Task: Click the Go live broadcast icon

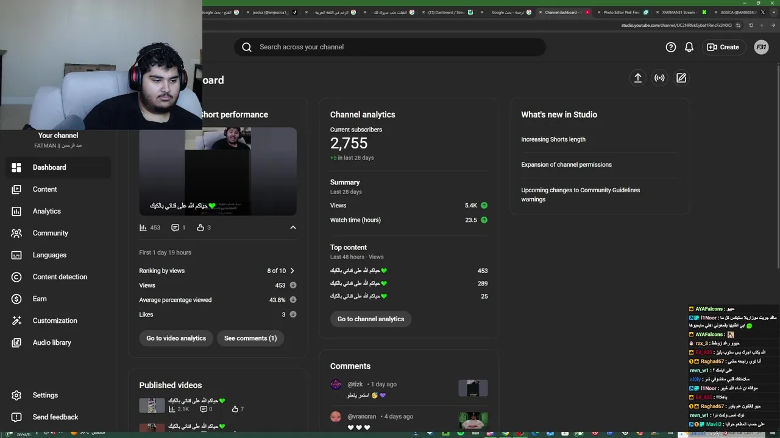Action: pyautogui.click(x=659, y=78)
